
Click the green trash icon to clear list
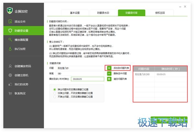click(x=109, y=79)
